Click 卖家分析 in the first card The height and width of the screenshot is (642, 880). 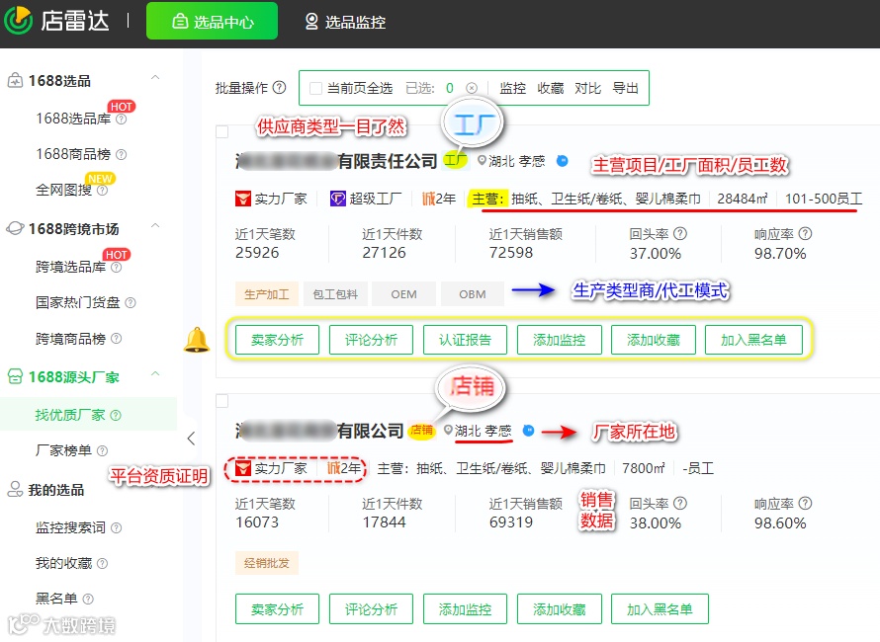pyautogui.click(x=277, y=340)
